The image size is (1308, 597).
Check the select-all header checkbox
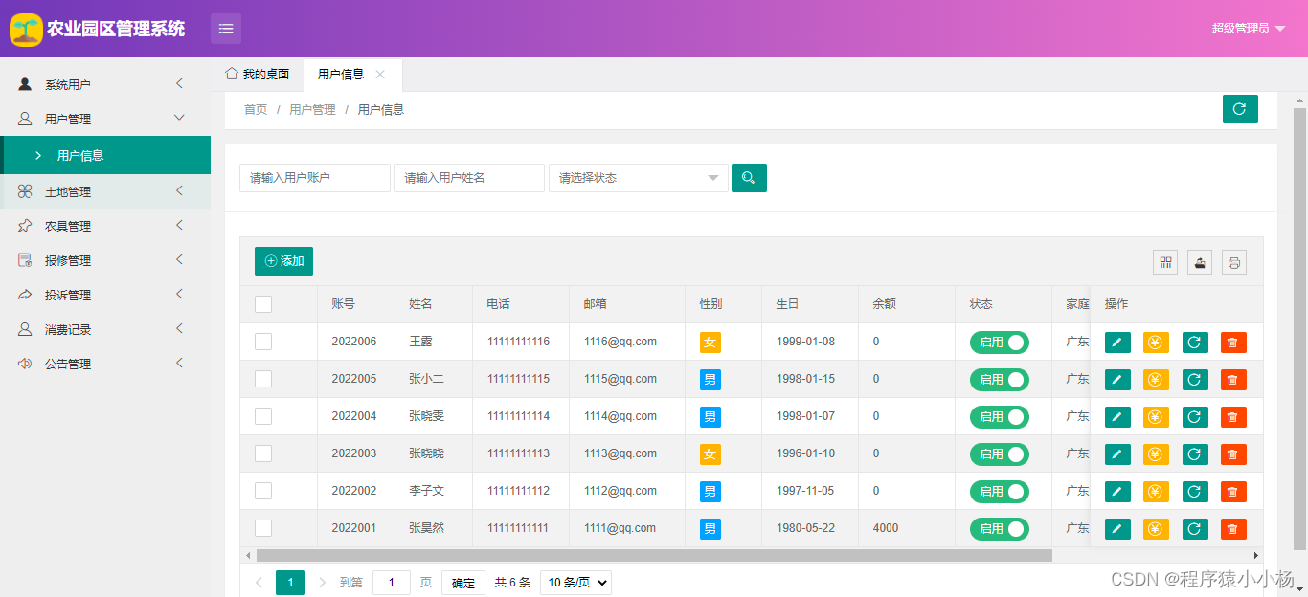tap(263, 304)
